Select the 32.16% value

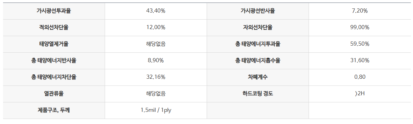[156, 77]
